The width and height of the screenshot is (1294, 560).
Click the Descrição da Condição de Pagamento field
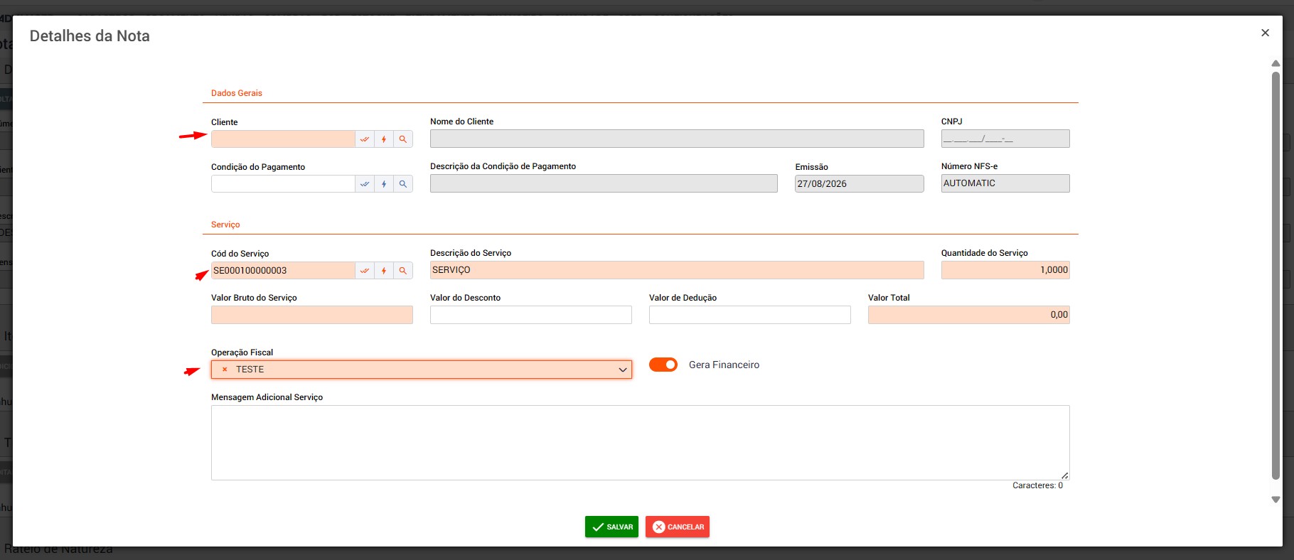[x=604, y=183]
